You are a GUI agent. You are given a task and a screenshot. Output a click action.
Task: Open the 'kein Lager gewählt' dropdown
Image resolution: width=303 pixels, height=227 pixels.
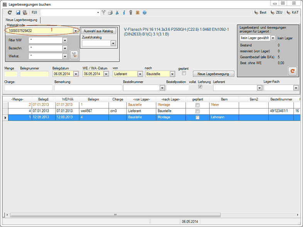(x=273, y=38)
